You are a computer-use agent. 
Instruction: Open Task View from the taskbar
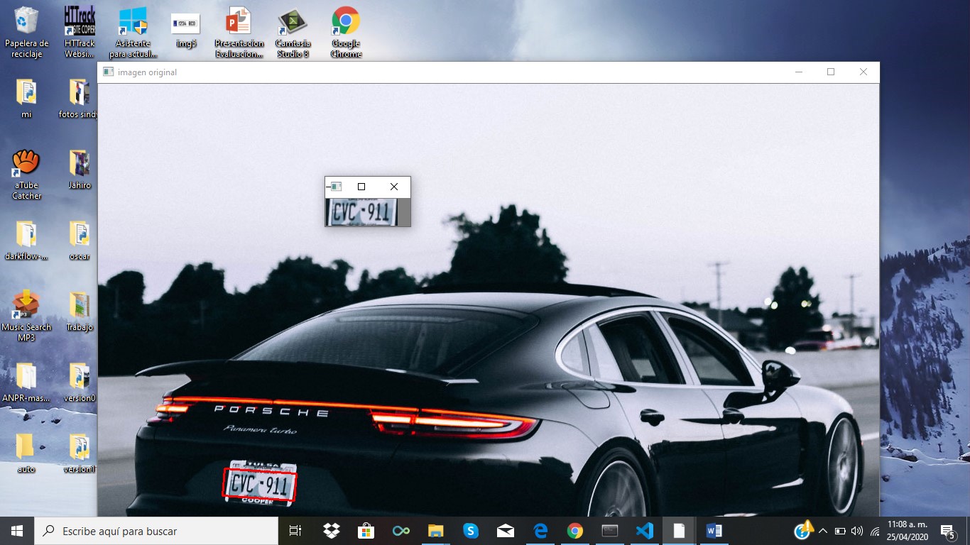pyautogui.click(x=295, y=531)
